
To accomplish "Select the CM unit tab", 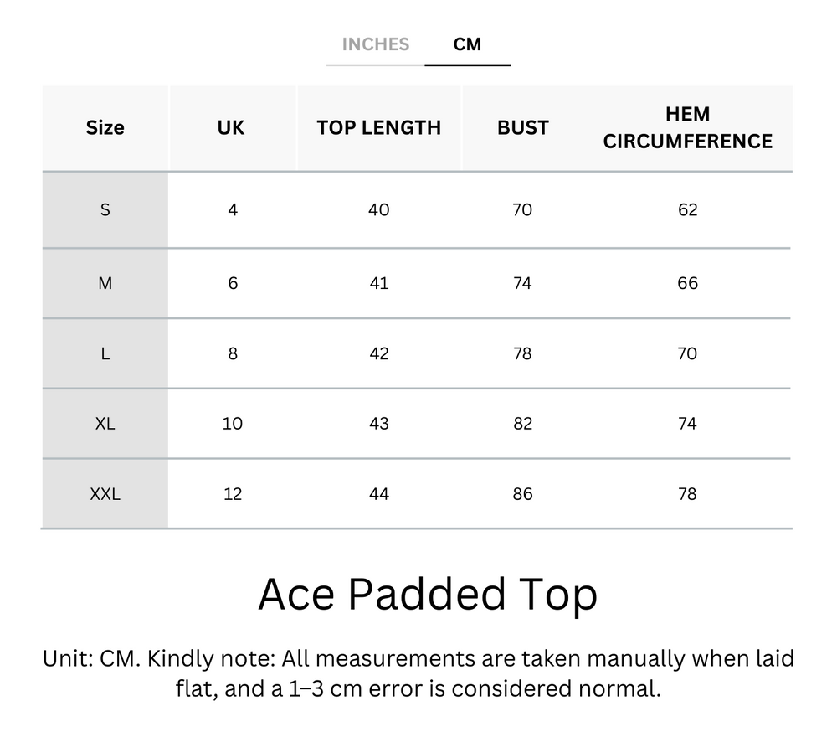I will coord(467,44).
